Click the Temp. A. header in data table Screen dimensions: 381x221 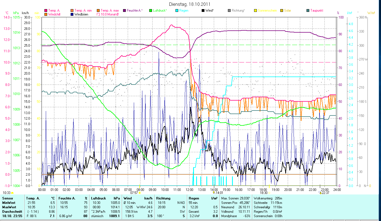click(x=33, y=198)
